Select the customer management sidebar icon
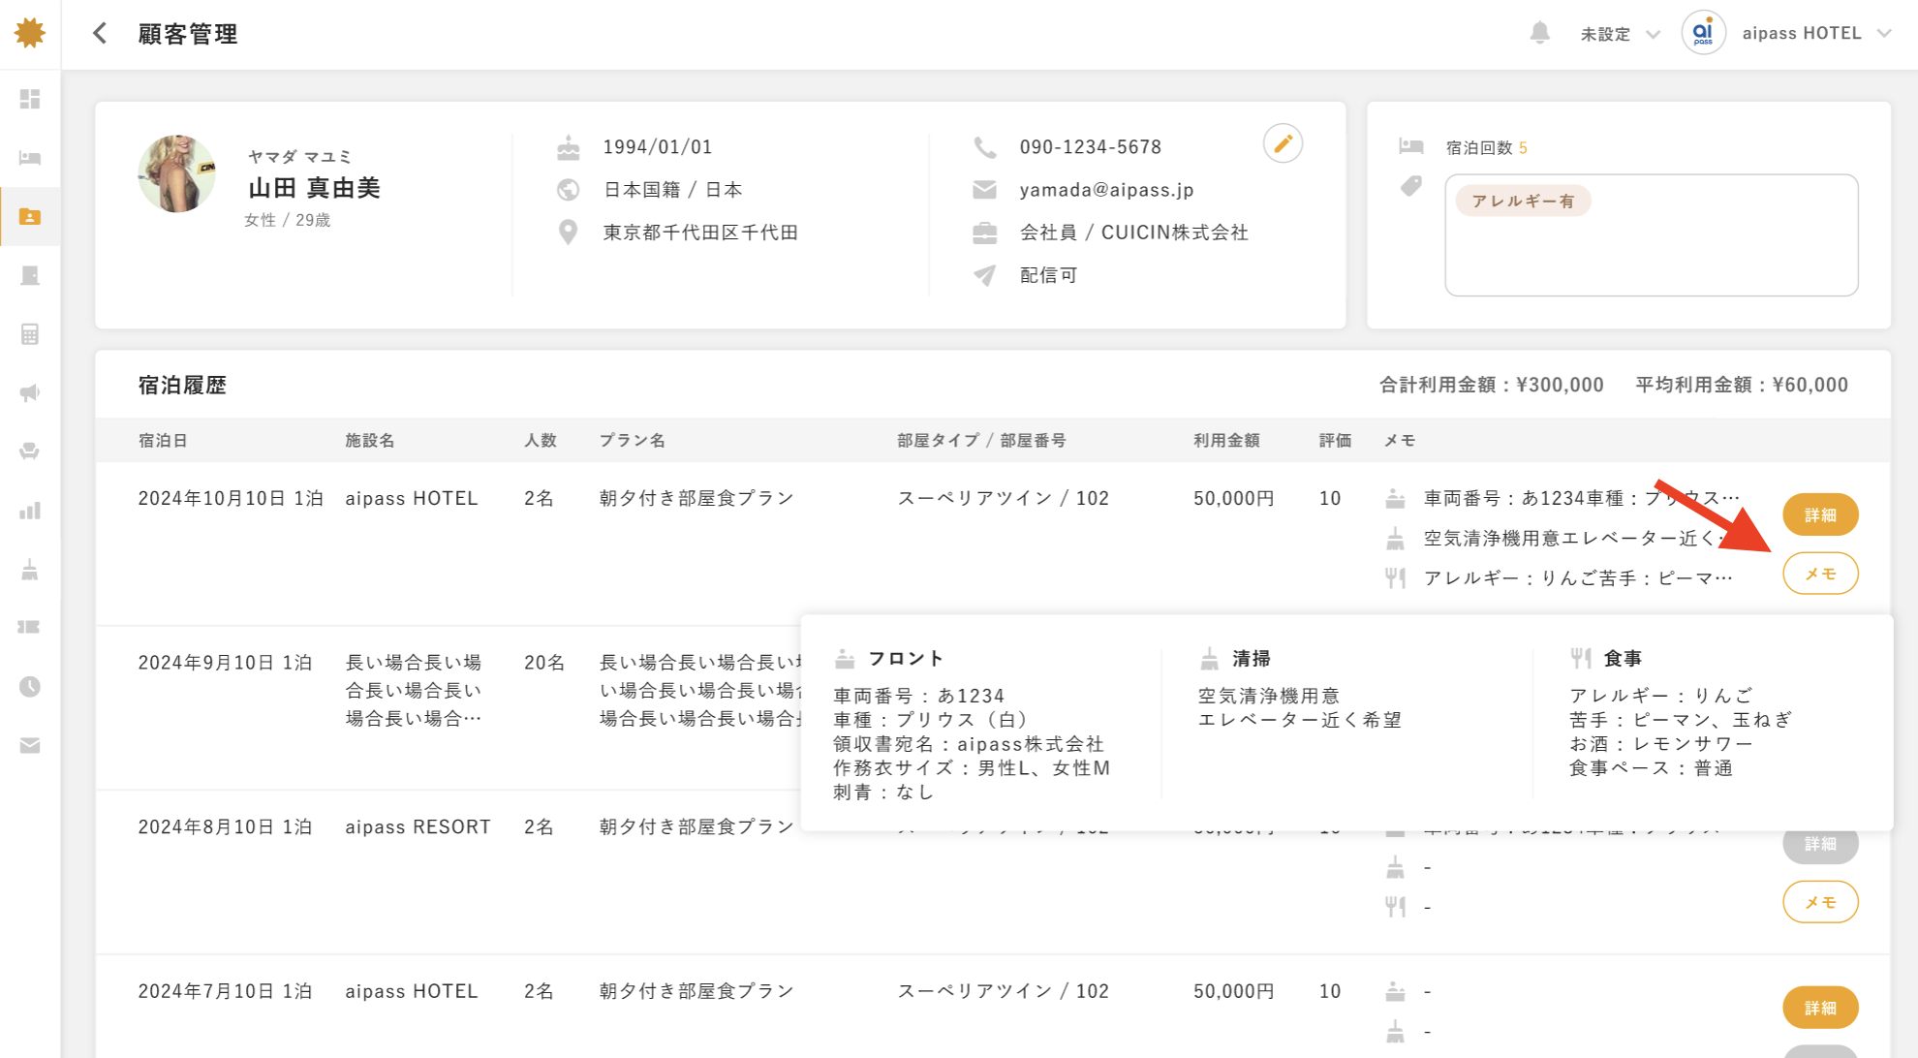Viewport: 1918px width, 1058px height. 30,217
